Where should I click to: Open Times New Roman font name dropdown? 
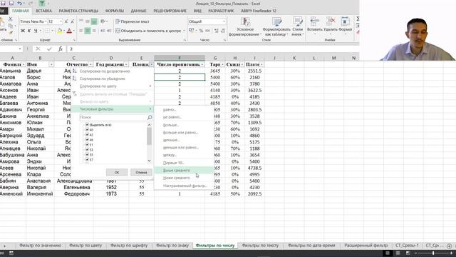46,21
